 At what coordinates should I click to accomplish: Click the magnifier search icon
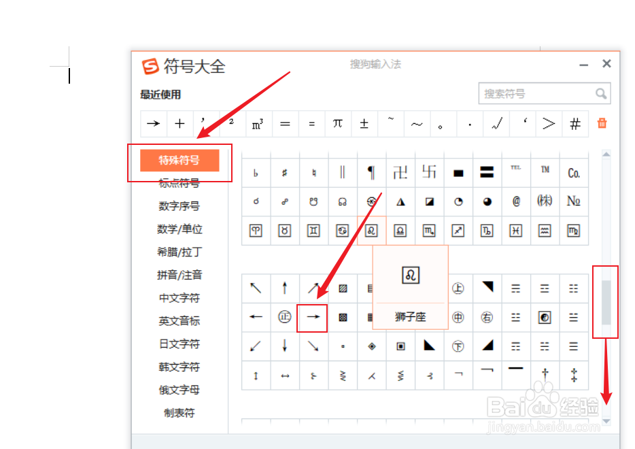601,94
